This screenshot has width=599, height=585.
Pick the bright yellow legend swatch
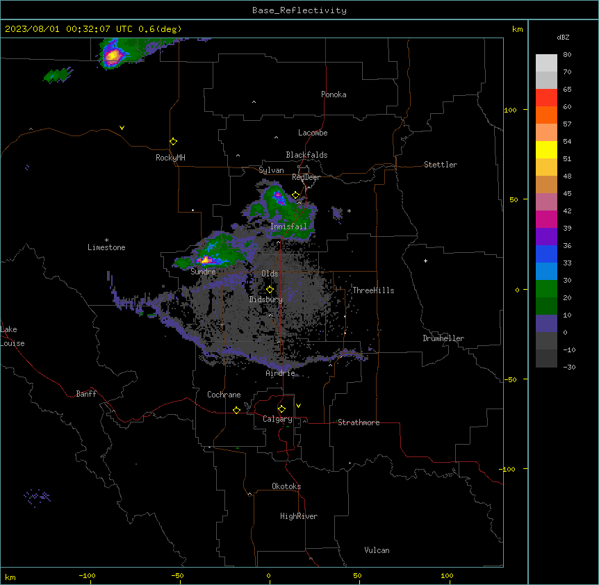click(x=546, y=149)
